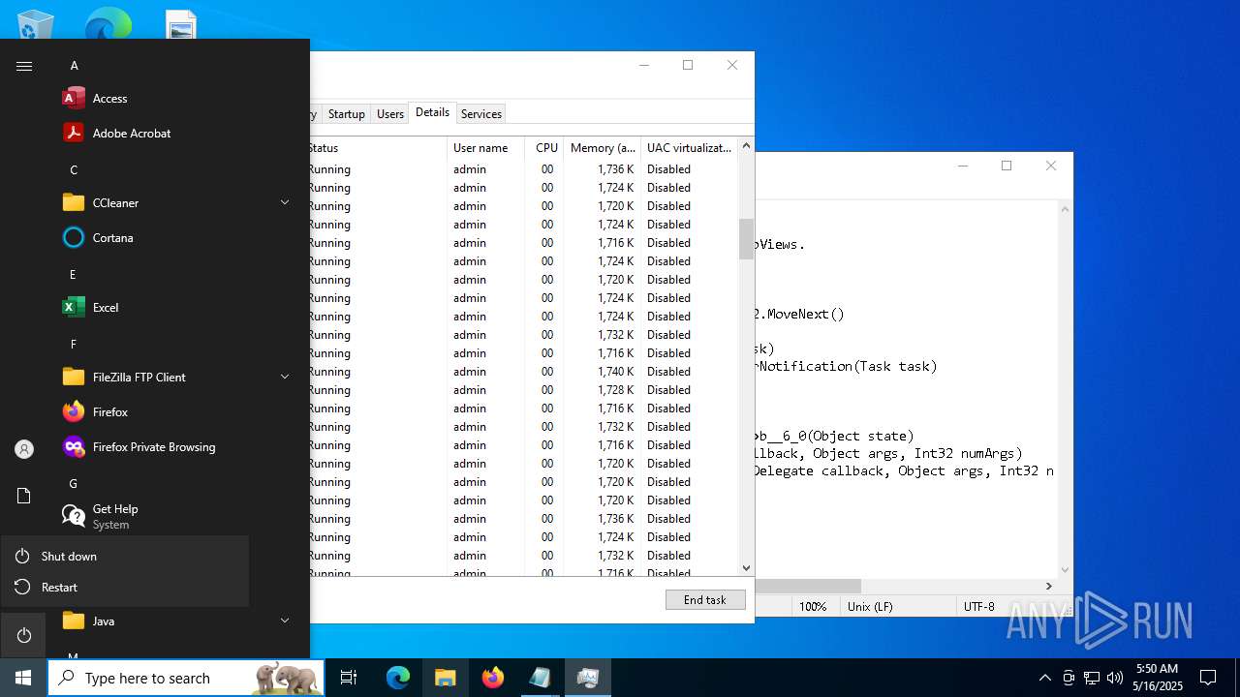1240x697 pixels.
Task: Click the Start menu hamburger icon
Action: (x=24, y=66)
